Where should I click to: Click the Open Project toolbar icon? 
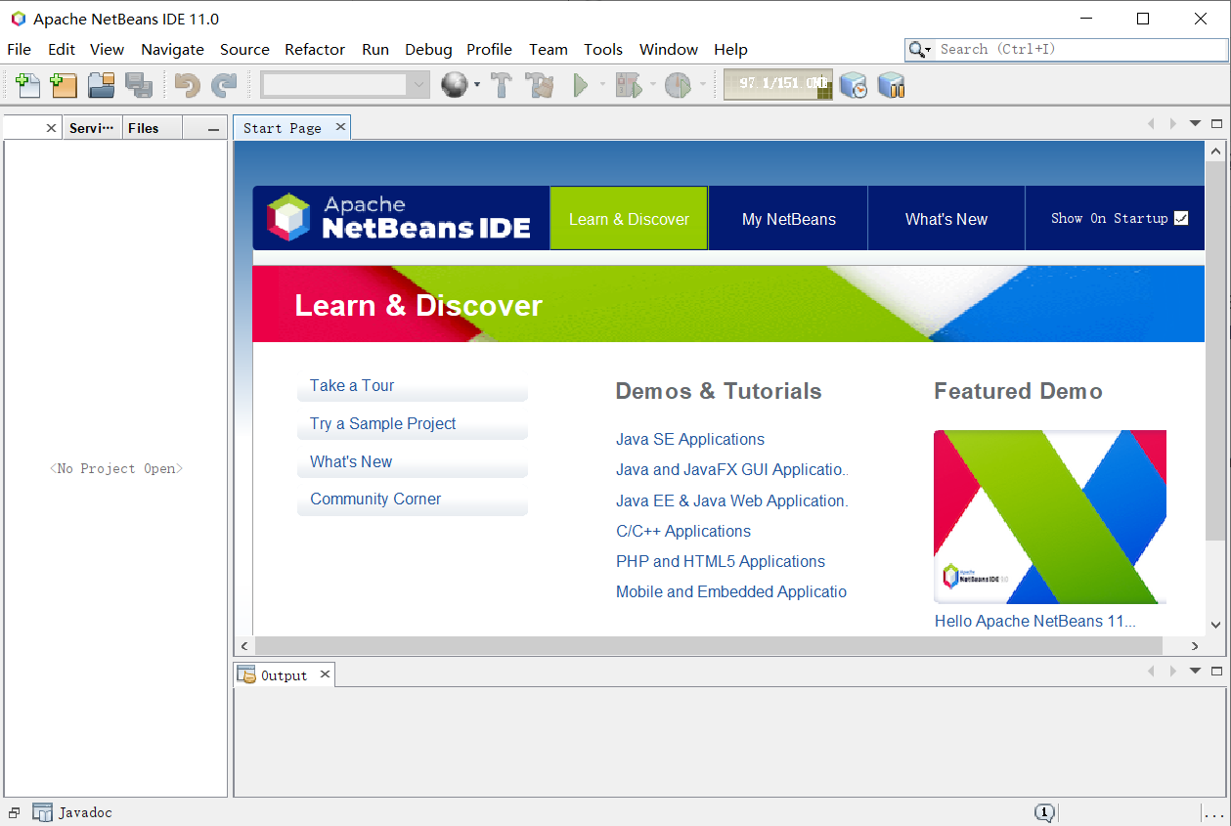(x=102, y=85)
